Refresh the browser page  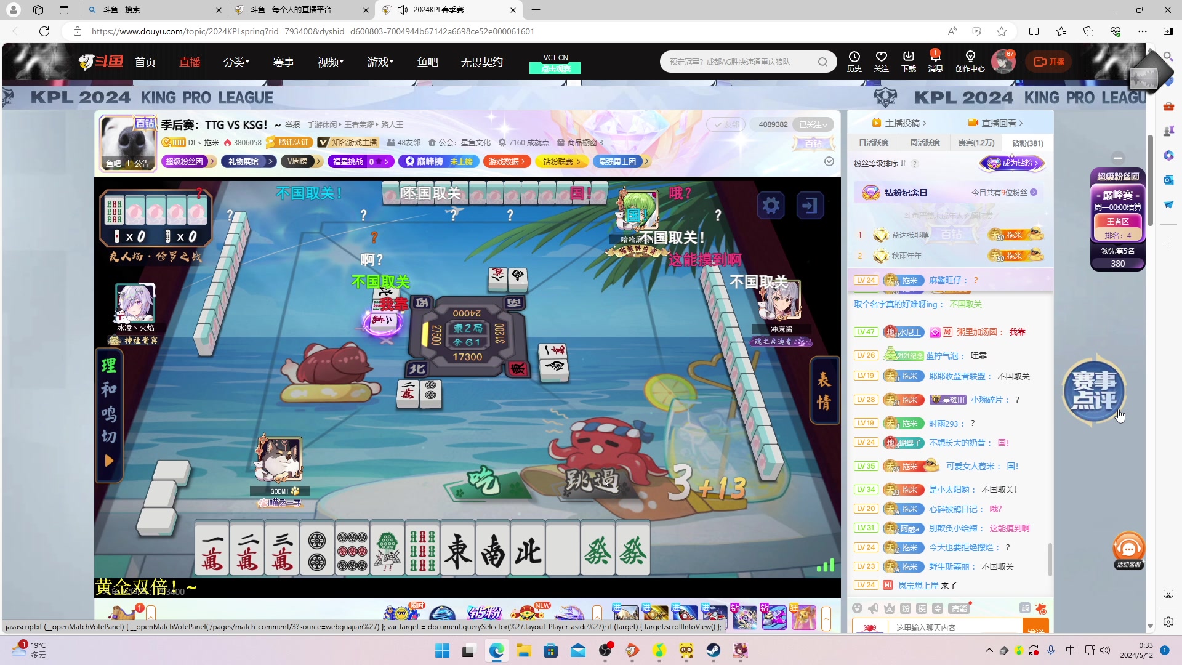[44, 31]
